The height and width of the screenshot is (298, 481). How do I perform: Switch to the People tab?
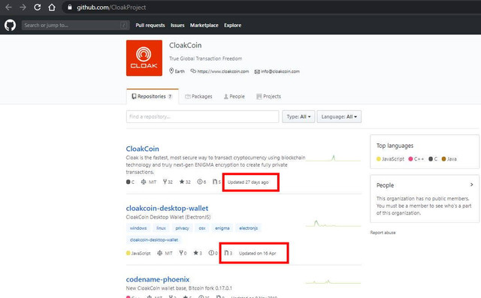[234, 97]
